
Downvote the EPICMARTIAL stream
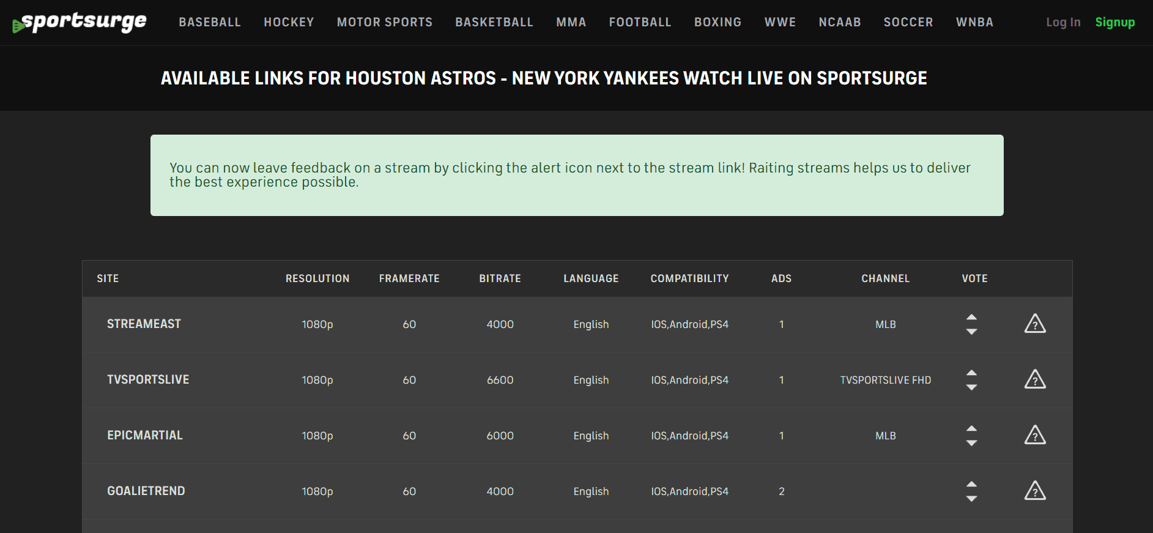click(971, 443)
